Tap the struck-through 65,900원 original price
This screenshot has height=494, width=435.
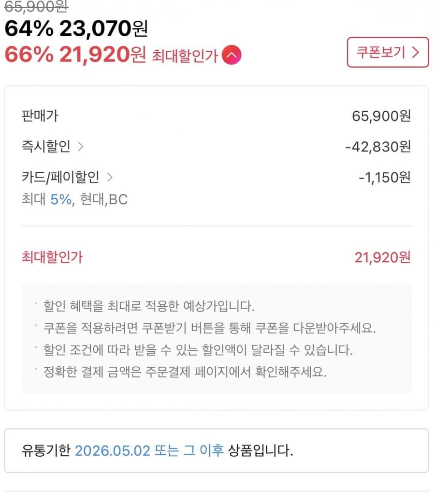click(36, 6)
